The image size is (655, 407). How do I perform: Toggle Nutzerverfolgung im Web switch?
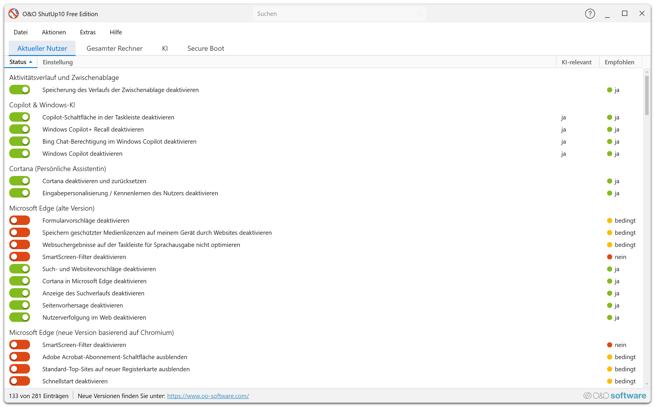tap(20, 317)
